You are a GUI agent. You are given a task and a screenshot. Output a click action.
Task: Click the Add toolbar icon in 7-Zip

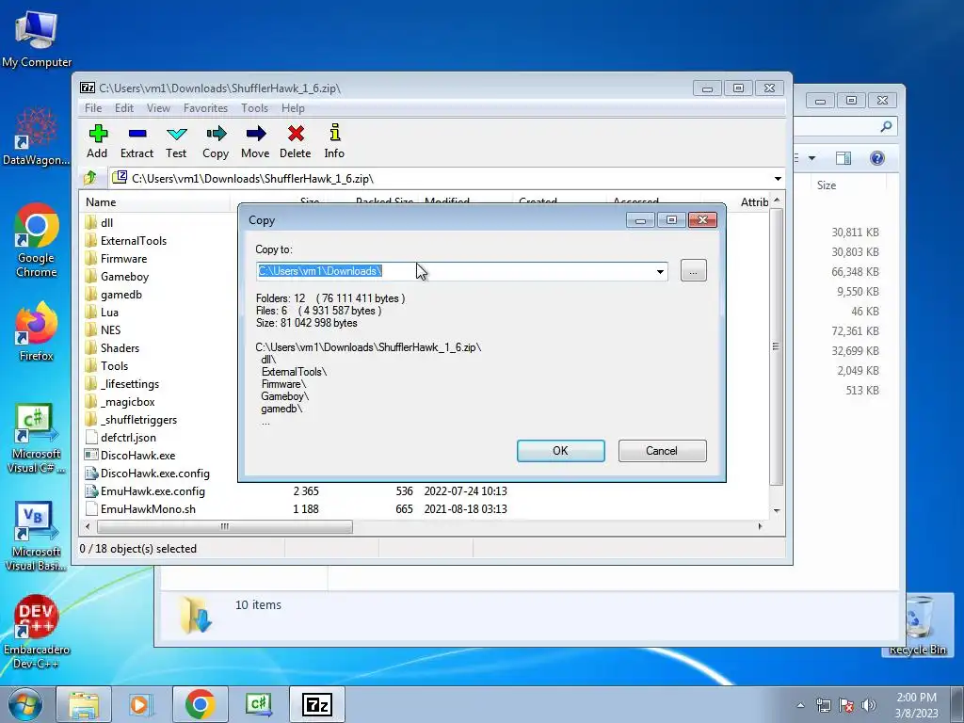98,141
